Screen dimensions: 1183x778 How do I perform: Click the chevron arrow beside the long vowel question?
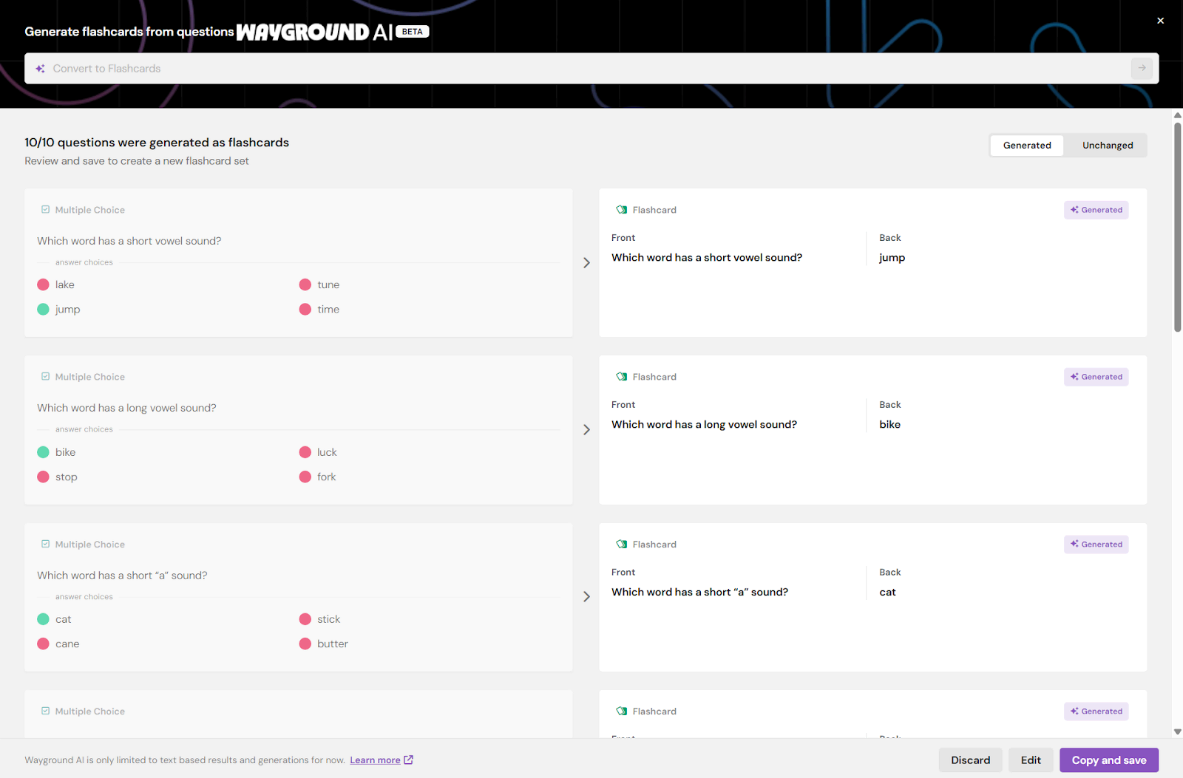click(586, 430)
